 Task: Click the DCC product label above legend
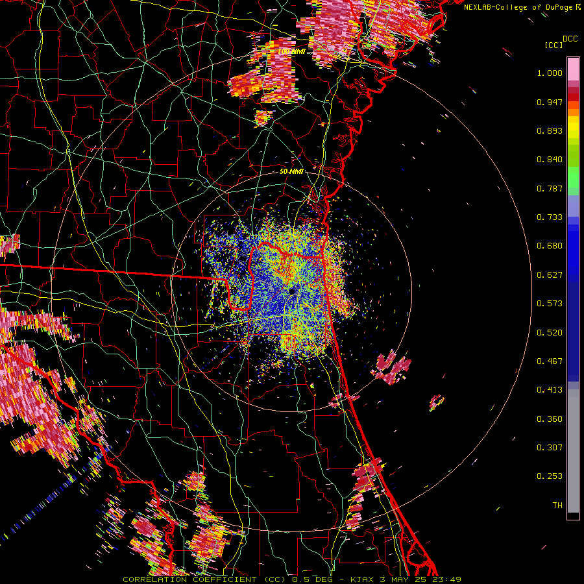tap(570, 39)
